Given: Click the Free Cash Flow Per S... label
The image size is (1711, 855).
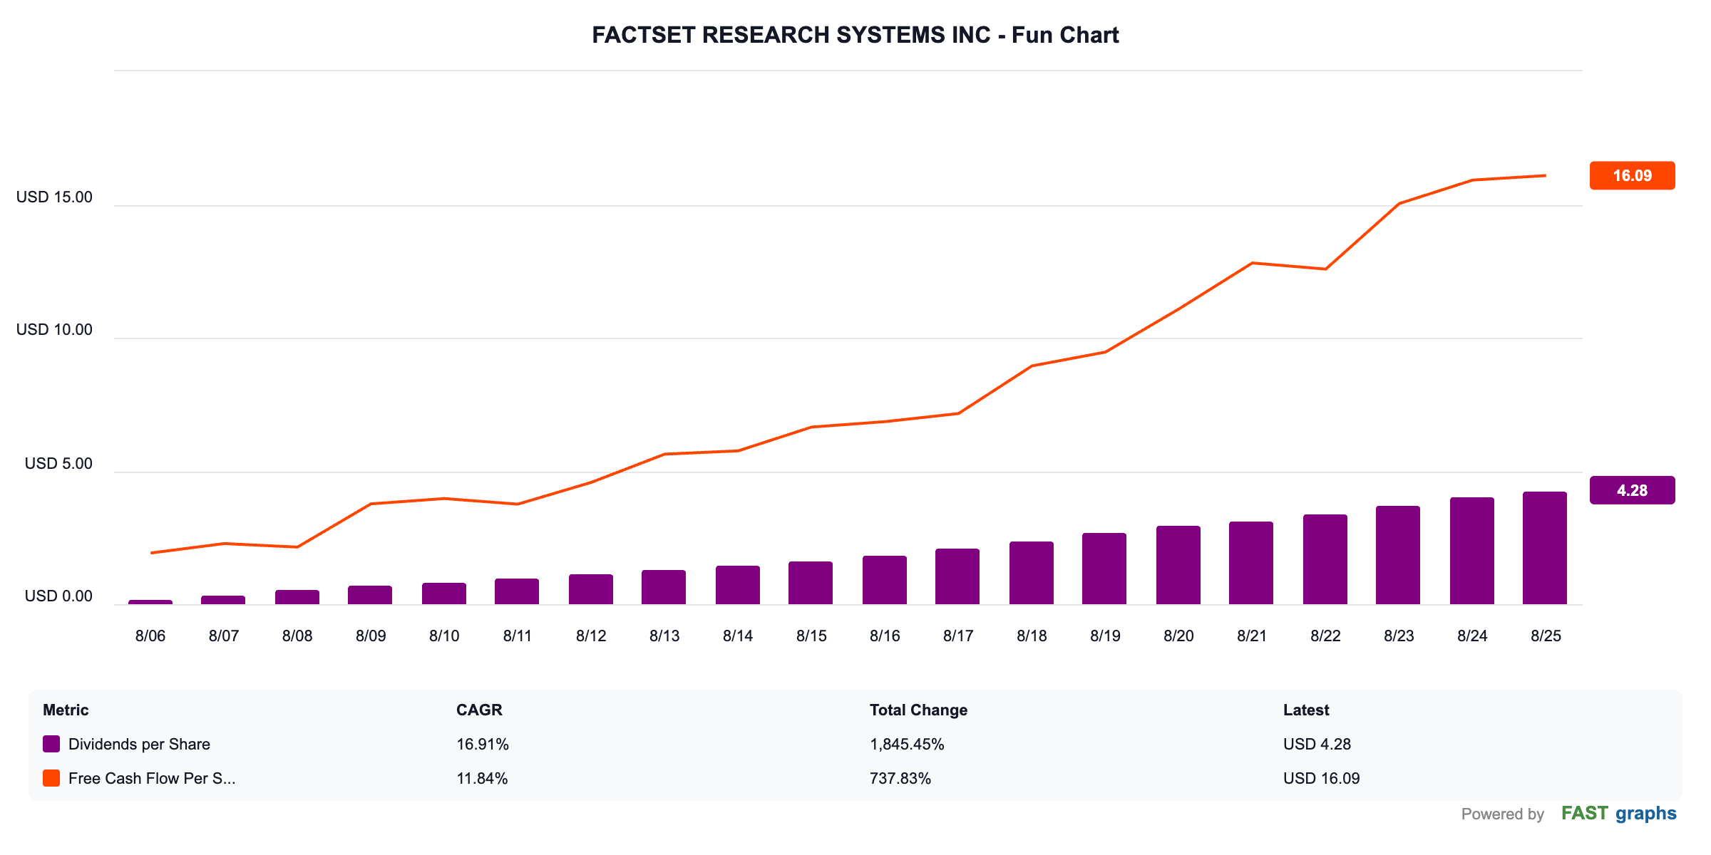Looking at the screenshot, I should click(152, 778).
